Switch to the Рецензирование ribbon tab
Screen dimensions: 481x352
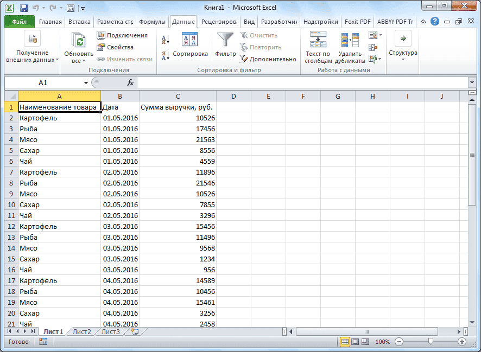[218, 22]
